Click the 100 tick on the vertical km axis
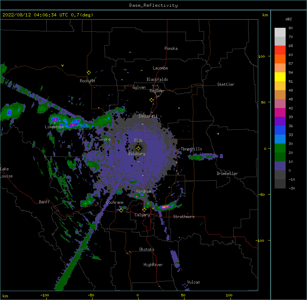The width and height of the screenshot is (307, 300). [261, 57]
